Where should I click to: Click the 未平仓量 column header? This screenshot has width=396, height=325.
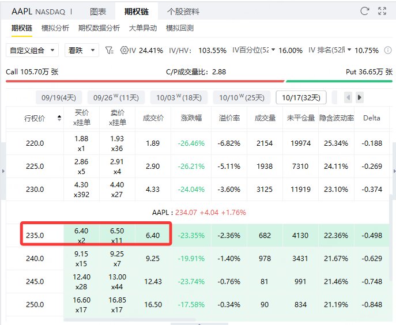coord(301,118)
